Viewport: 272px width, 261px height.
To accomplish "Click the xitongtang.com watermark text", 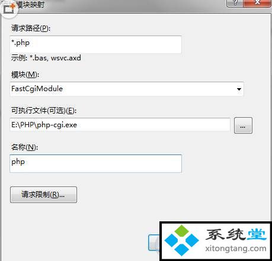I will (236, 249).
